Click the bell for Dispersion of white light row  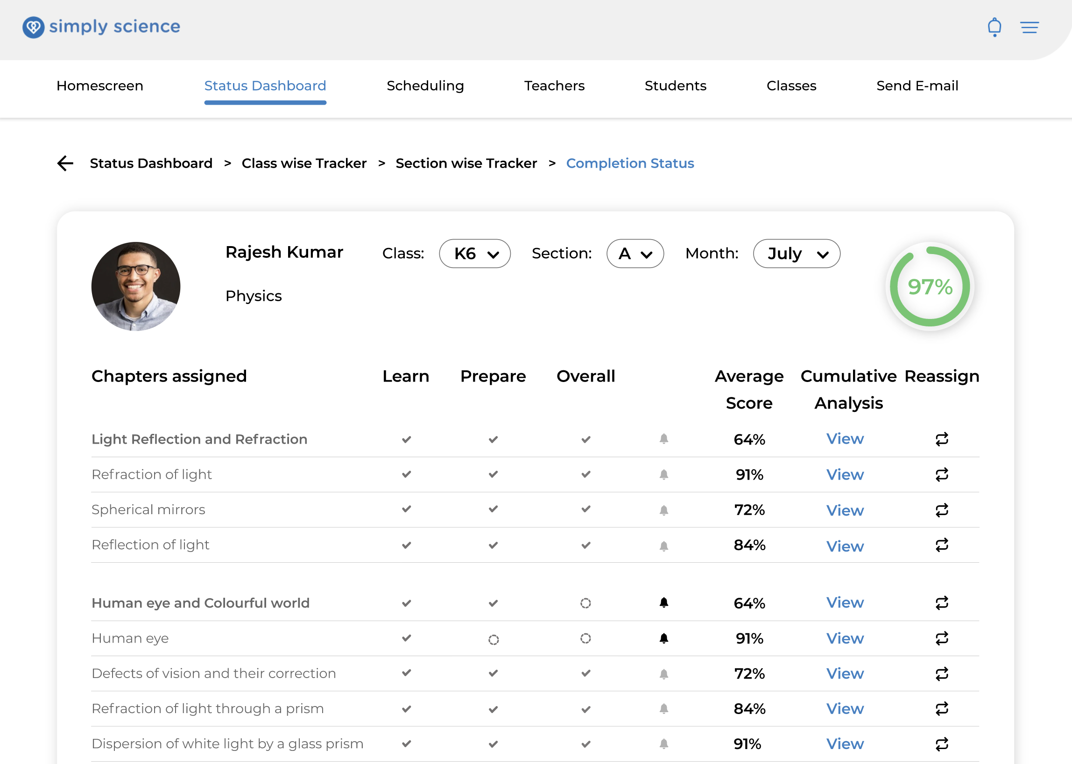pyautogui.click(x=663, y=744)
